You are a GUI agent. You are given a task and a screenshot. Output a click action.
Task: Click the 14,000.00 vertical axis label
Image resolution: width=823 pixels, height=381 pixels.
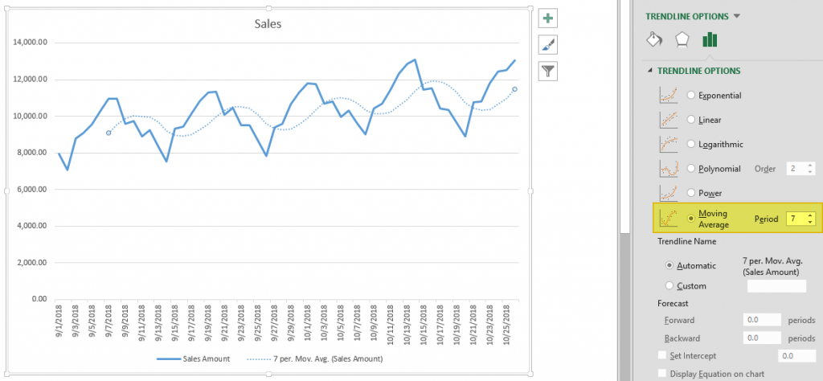click(x=29, y=43)
